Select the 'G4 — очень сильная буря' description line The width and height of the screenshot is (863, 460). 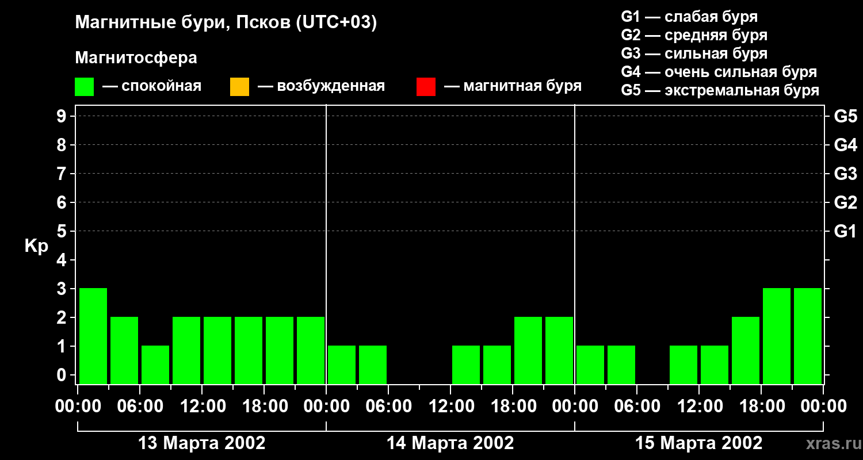pyautogui.click(x=719, y=72)
